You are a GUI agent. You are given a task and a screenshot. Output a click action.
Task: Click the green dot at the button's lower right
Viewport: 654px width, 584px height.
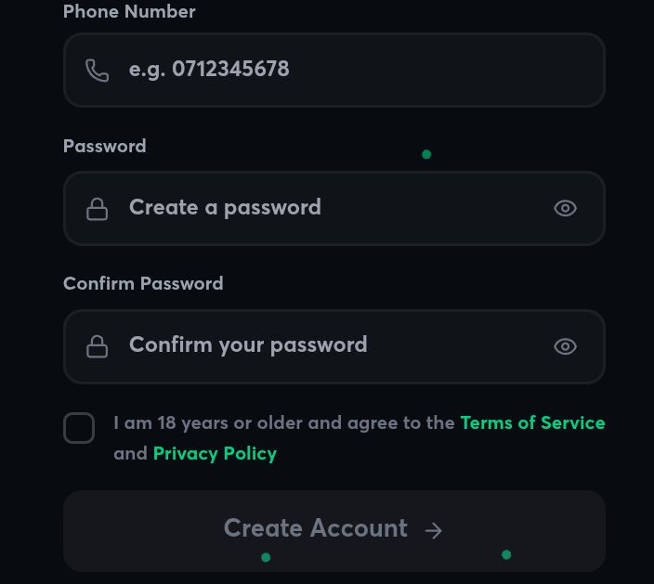point(506,554)
